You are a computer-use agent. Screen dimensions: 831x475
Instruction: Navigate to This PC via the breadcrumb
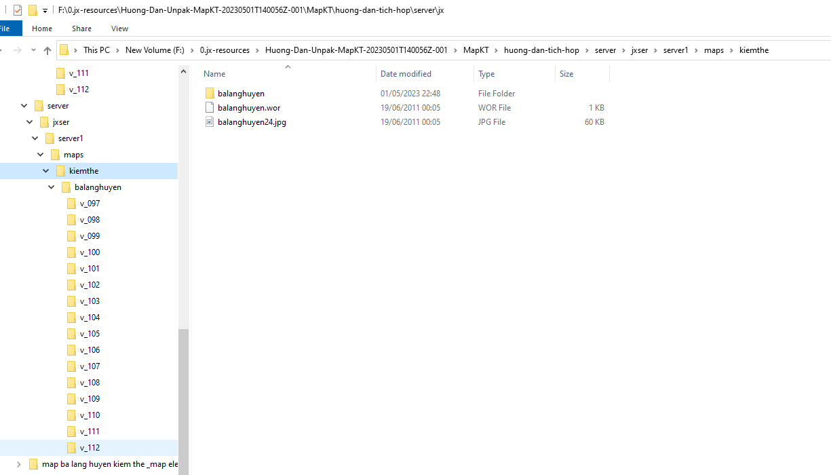(x=96, y=50)
